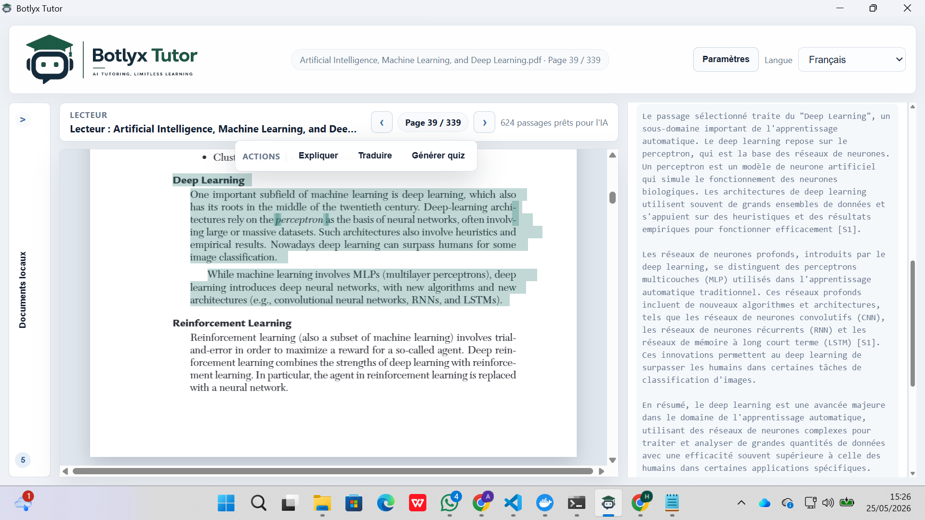Click the 624 passages prêts pour l'IA text
Viewport: 925px width, 520px height.
tap(554, 123)
